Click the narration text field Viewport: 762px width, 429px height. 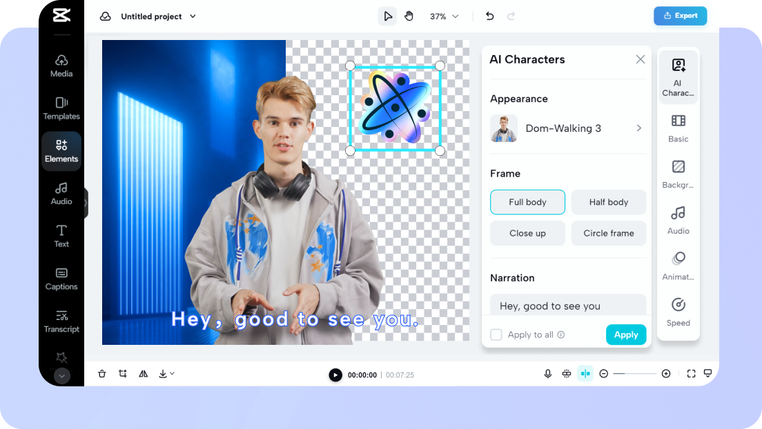pos(568,305)
